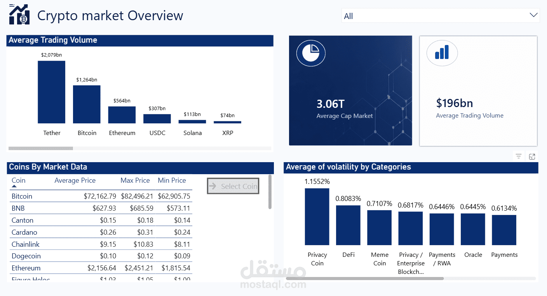Image resolution: width=547 pixels, height=296 pixels.
Task: Select the BNB row in coins table
Action: click(101, 208)
